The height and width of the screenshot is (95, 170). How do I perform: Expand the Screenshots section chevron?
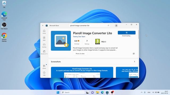pyautogui.click(x=134, y=61)
